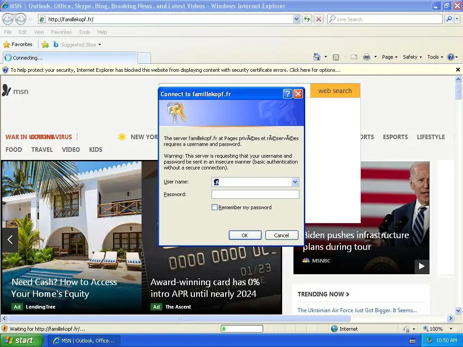The image size is (463, 347).
Task: Click the Live Search magnifier button
Action: coord(449,19)
